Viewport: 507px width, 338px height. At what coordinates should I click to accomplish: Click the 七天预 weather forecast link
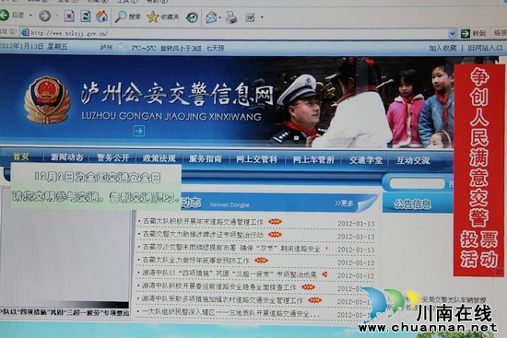point(215,48)
